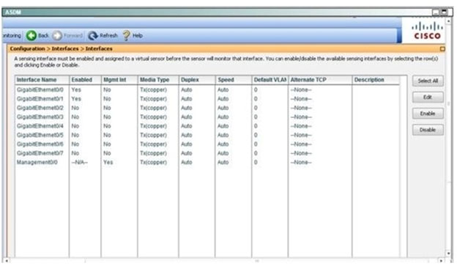The height and width of the screenshot is (266, 457).
Task: Click Media Type Tx(copper) for GigabitEthernet0/3
Action: click(153, 117)
